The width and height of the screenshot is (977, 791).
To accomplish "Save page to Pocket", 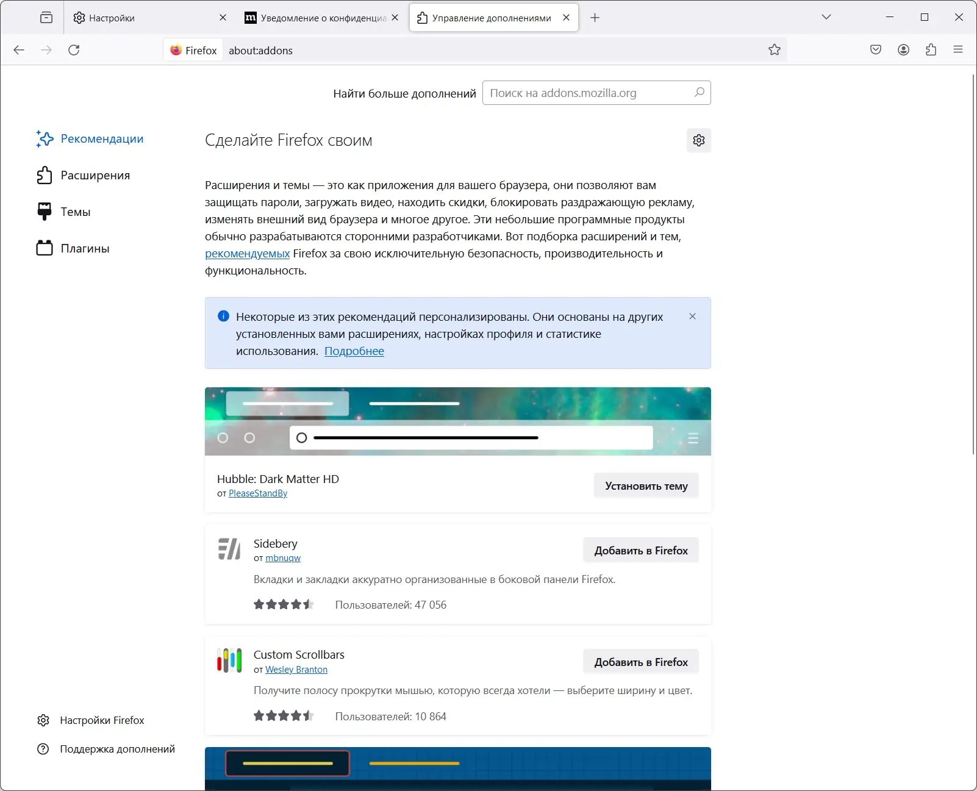I will [x=876, y=50].
